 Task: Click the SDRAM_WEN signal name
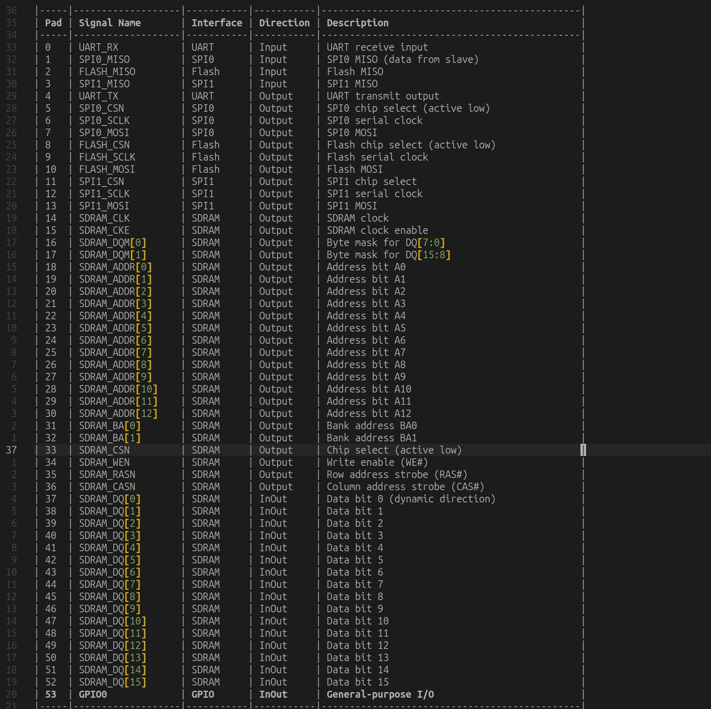point(104,463)
